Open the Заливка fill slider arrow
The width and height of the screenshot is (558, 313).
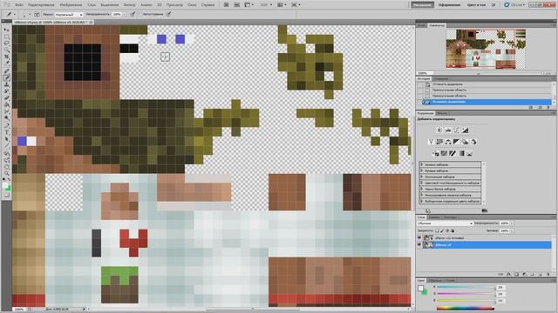click(x=512, y=230)
